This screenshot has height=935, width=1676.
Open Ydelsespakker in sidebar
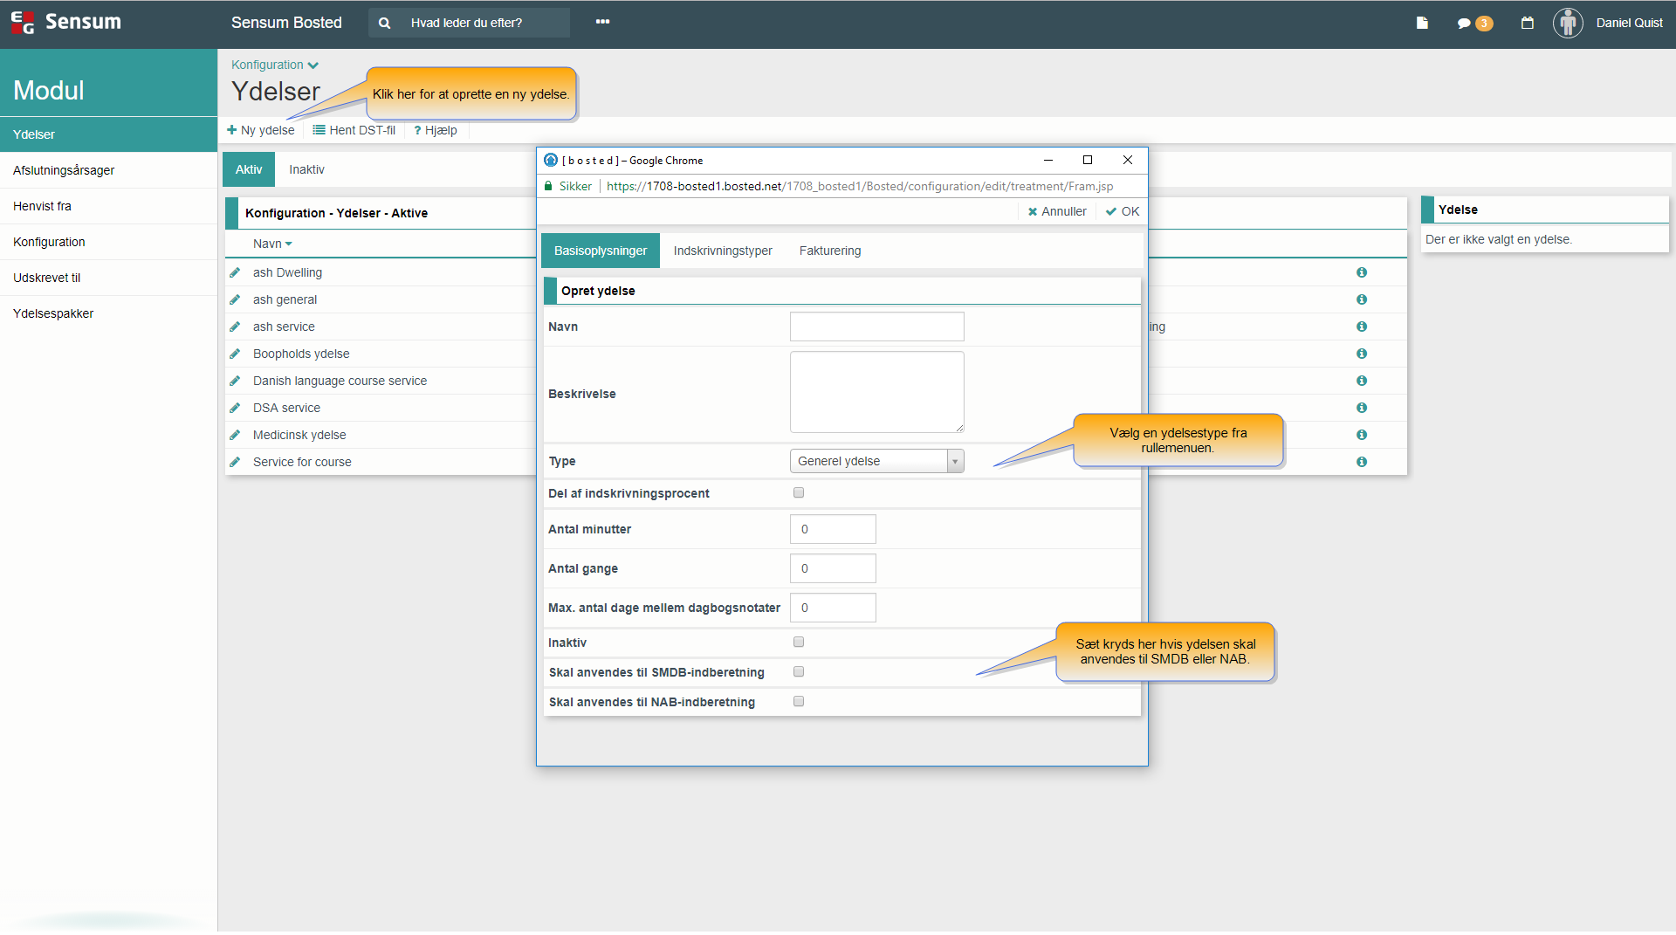(108, 313)
